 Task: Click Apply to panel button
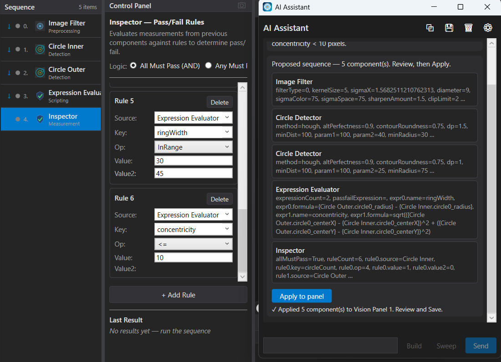click(302, 297)
